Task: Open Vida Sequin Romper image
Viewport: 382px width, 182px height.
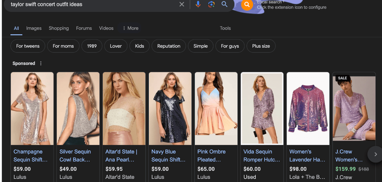Action: (x=262, y=109)
